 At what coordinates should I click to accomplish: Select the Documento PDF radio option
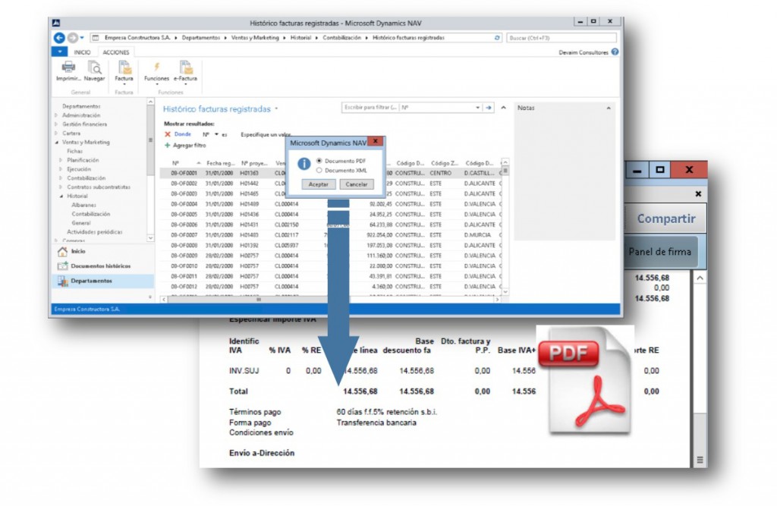(319, 161)
